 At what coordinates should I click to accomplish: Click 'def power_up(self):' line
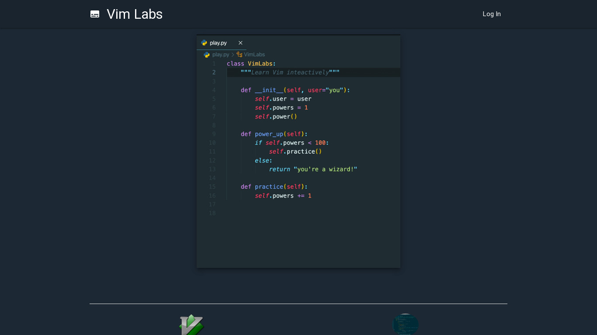274,134
